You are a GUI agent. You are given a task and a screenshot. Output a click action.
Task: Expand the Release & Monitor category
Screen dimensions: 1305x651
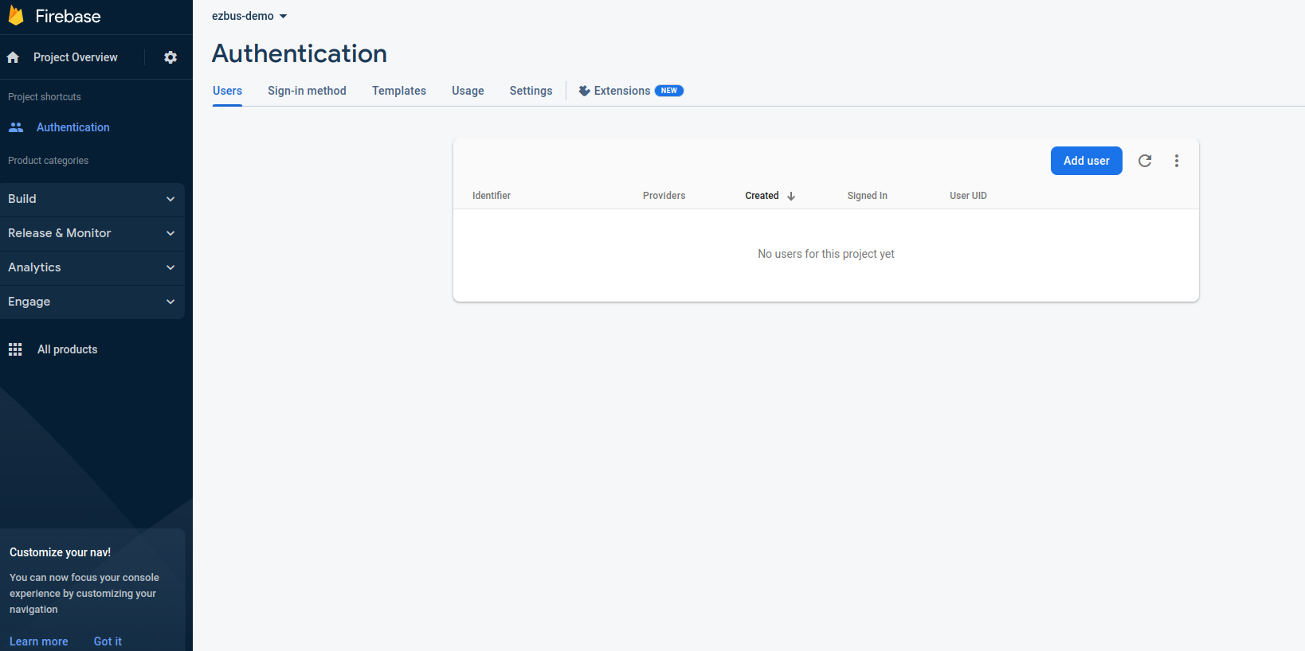click(x=92, y=233)
